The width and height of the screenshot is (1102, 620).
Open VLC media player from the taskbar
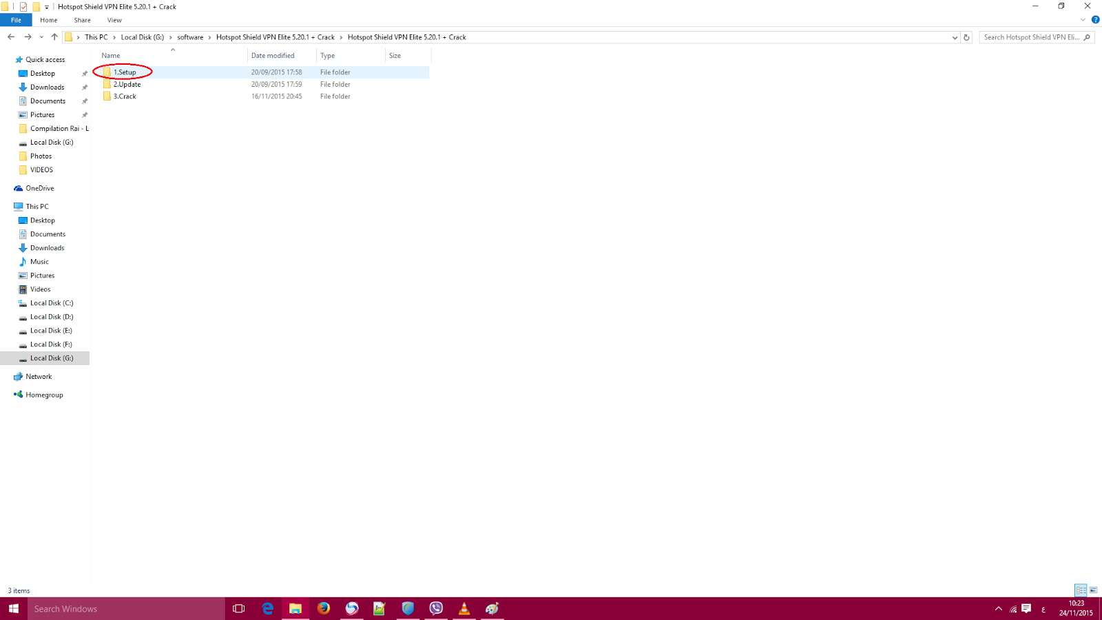point(464,609)
